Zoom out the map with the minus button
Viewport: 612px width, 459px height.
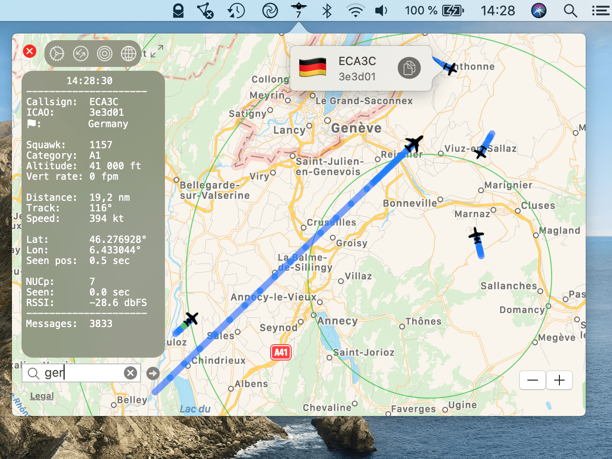[533, 380]
